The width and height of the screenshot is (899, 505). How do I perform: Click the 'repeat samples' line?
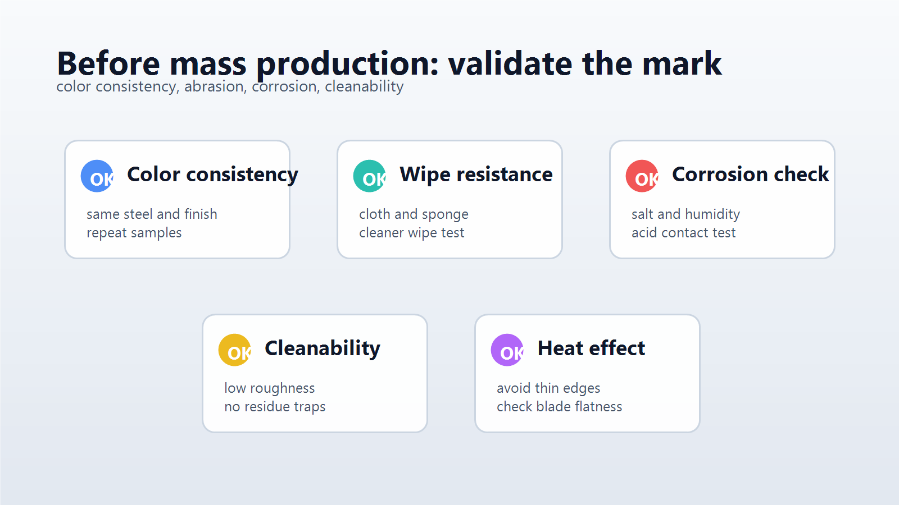click(x=134, y=233)
